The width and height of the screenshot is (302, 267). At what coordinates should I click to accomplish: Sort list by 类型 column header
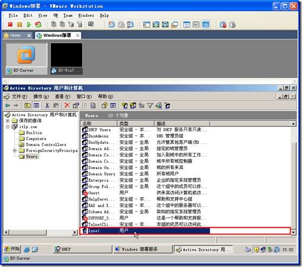(x=136, y=124)
